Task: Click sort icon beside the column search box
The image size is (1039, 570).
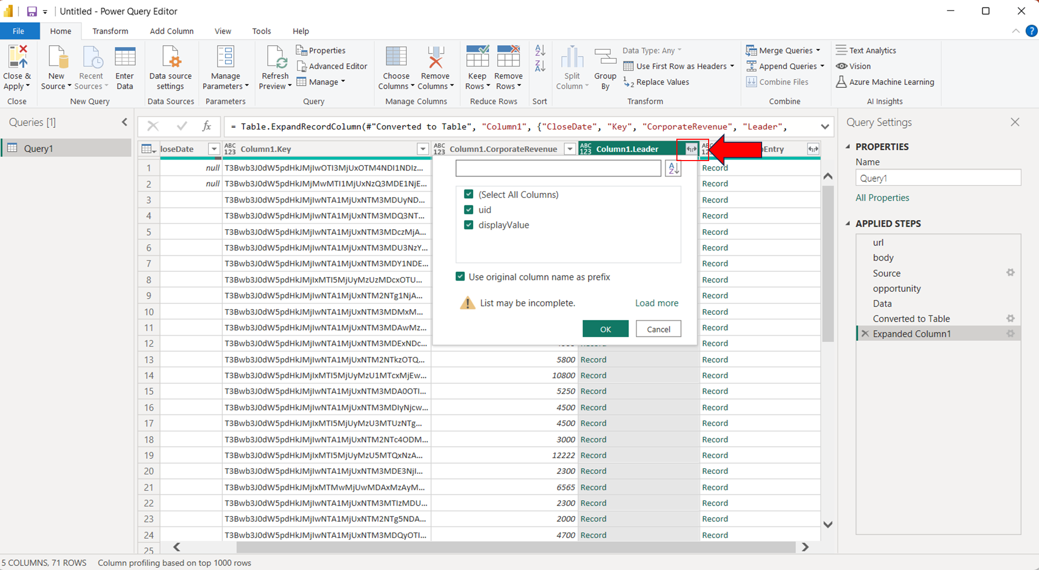Action: pos(673,168)
